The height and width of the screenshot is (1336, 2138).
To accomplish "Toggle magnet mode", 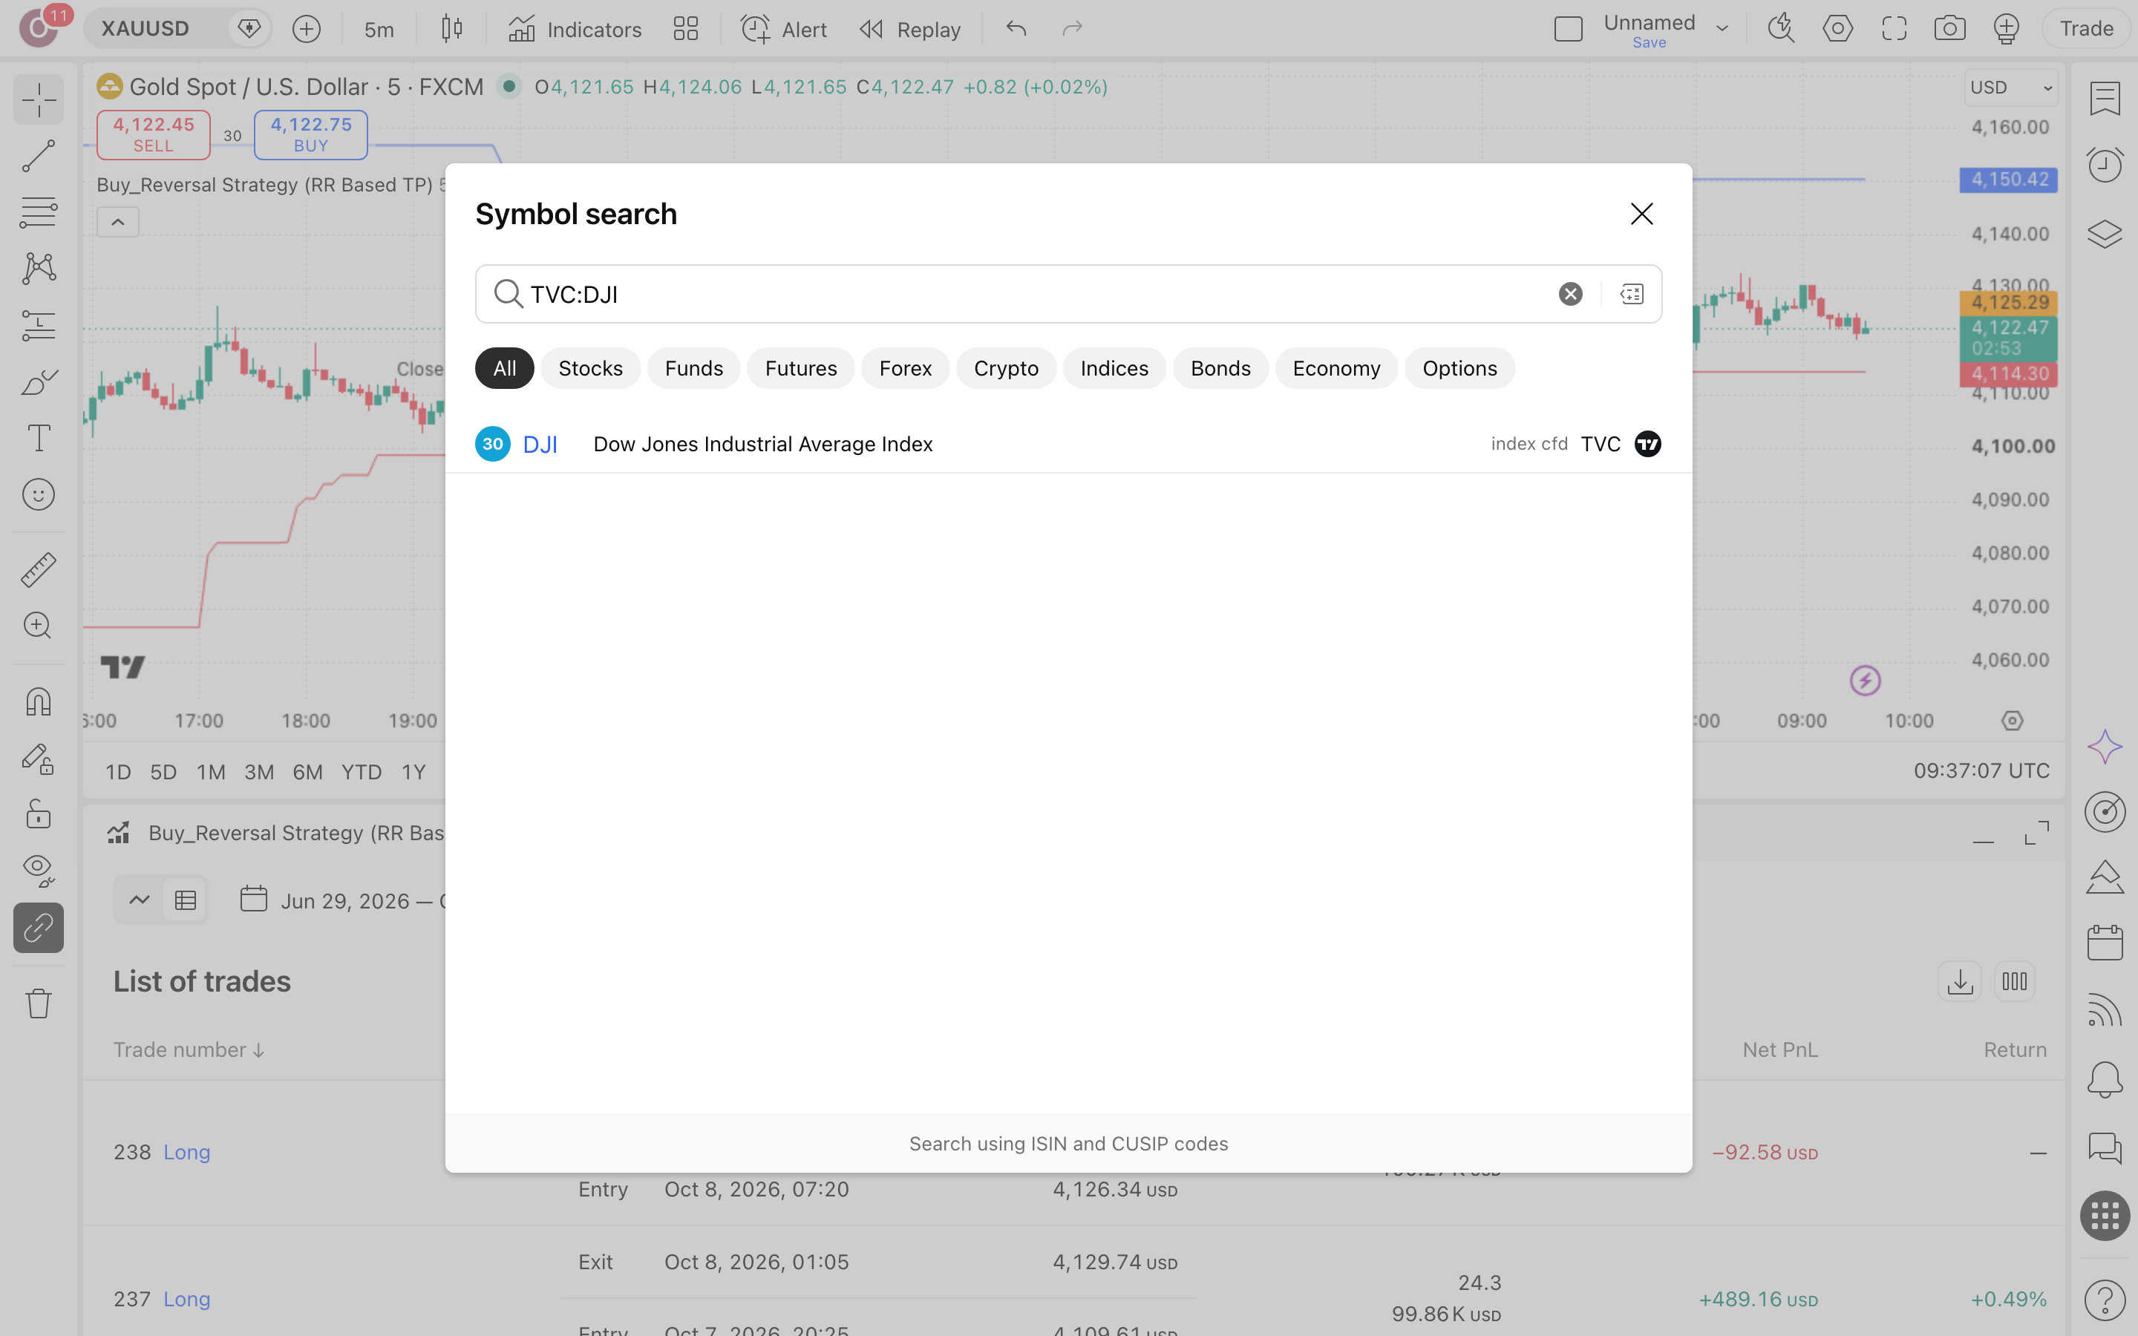I will coord(38,701).
